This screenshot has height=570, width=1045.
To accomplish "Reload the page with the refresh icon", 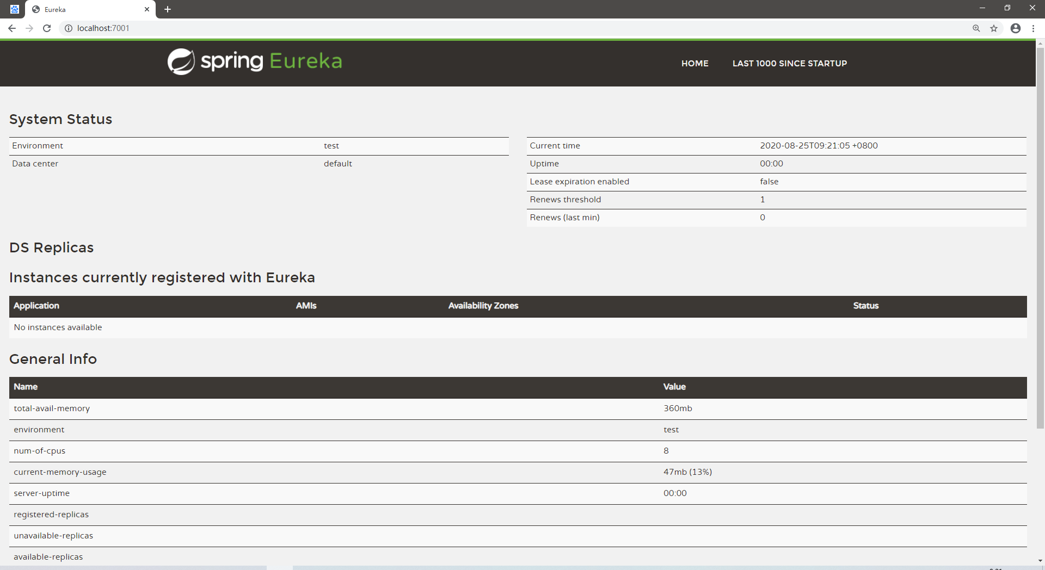I will pos(47,28).
